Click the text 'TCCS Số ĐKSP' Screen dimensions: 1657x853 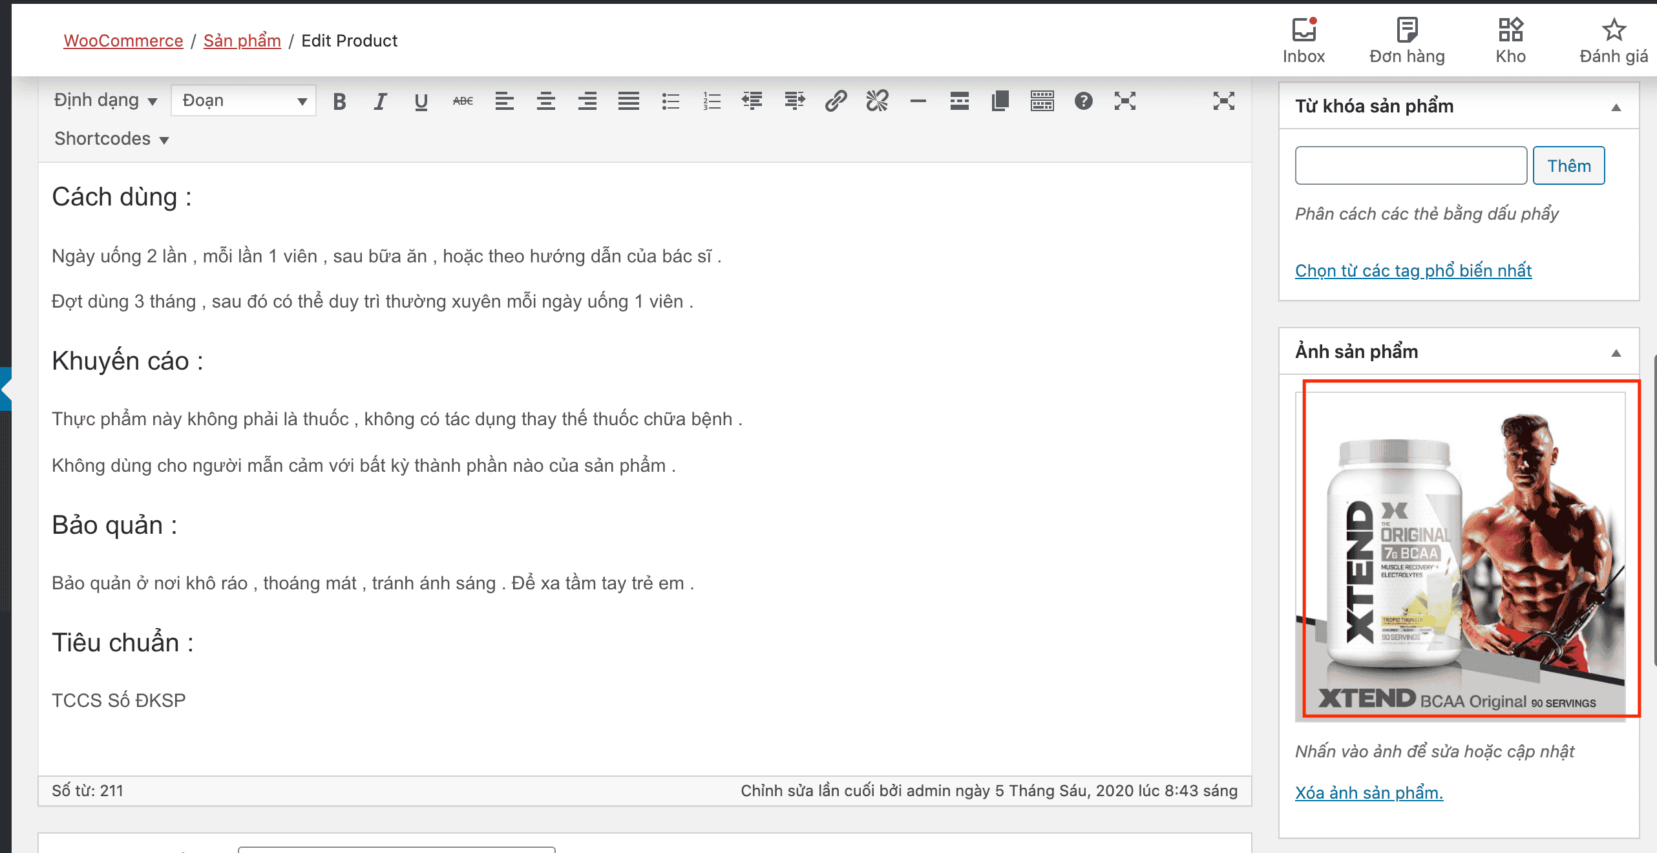coord(119,700)
